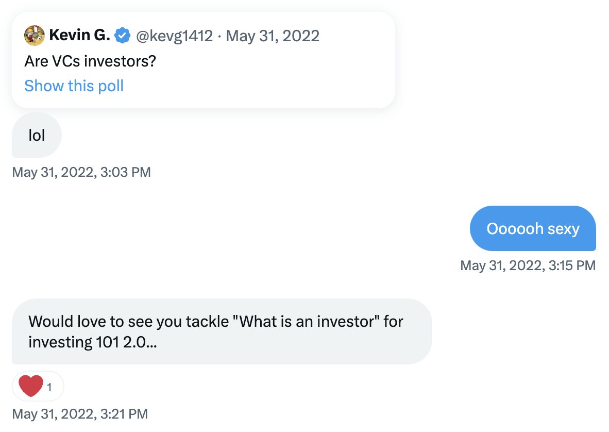Screen dimensions: 609x432
Task: Click the quoted tweet's May 31, 2022 date
Action: tap(273, 36)
